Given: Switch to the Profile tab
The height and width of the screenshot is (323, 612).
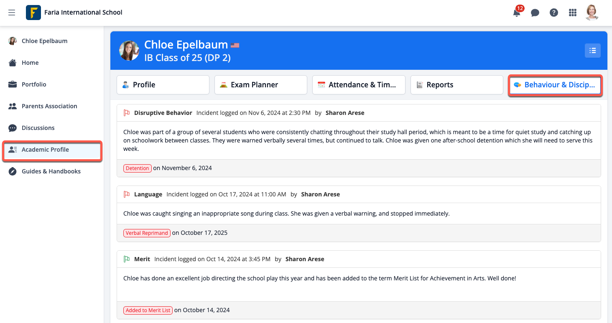Looking at the screenshot, I should 163,85.
